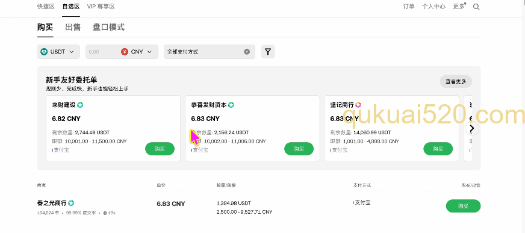
Task: Select the 盘口模式 tab
Action: 108,27
